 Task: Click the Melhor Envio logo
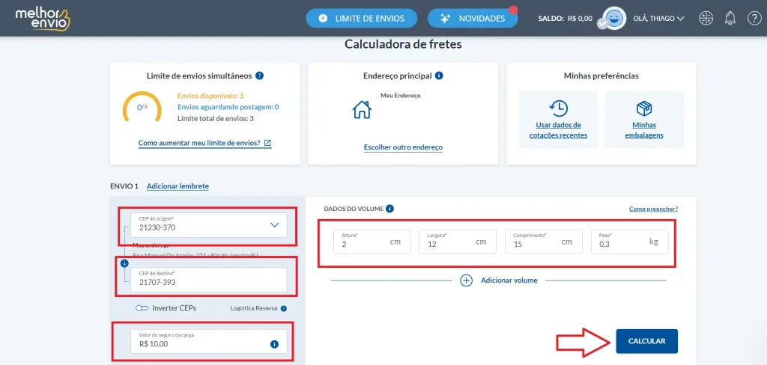coord(43,19)
